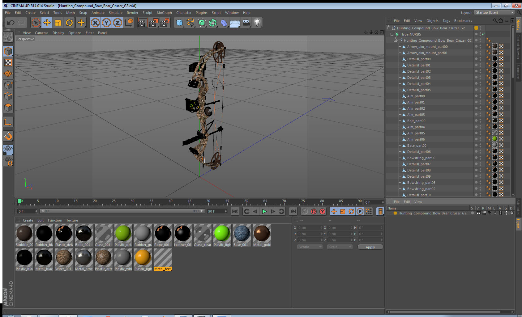Image resolution: width=522 pixels, height=317 pixels.
Task: Click the Record Active Objects button
Action: [305, 211]
